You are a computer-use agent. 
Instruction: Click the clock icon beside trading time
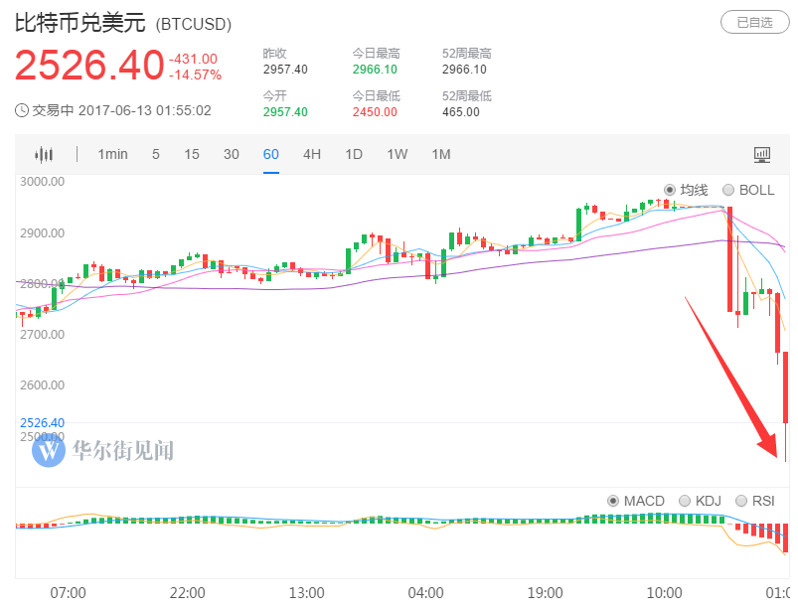pos(22,110)
